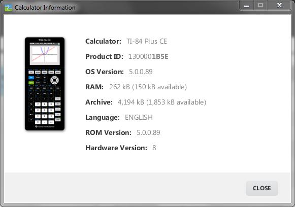Click the Product ID value 1300001B5E
The width and height of the screenshot is (295, 207).
(x=148, y=56)
